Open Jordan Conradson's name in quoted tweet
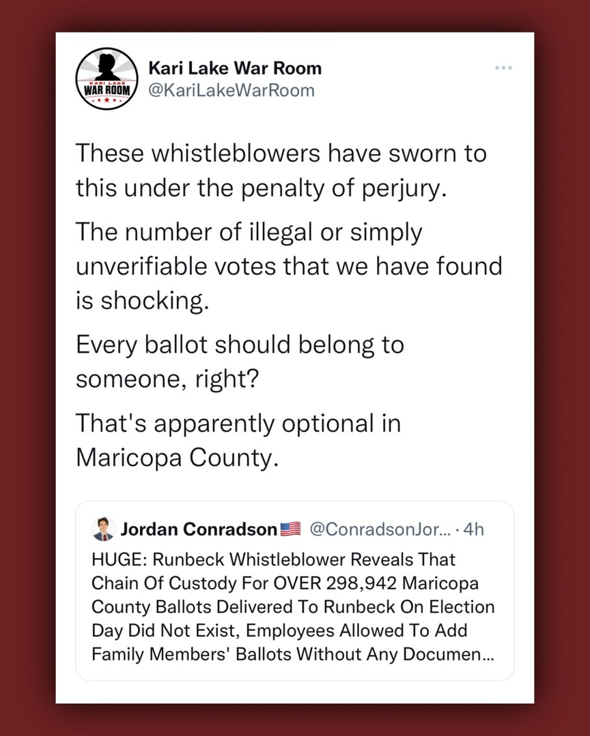The width and height of the screenshot is (590, 736). (x=199, y=529)
